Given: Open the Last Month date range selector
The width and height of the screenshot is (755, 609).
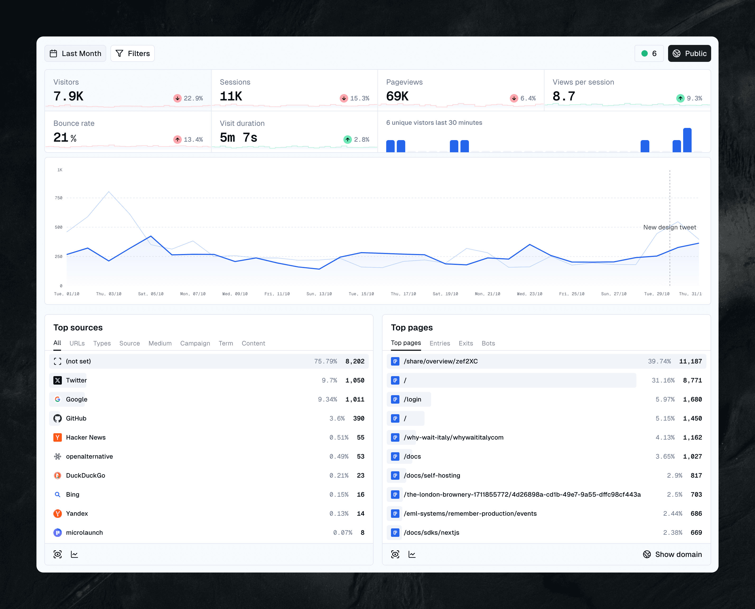Looking at the screenshot, I should [75, 53].
